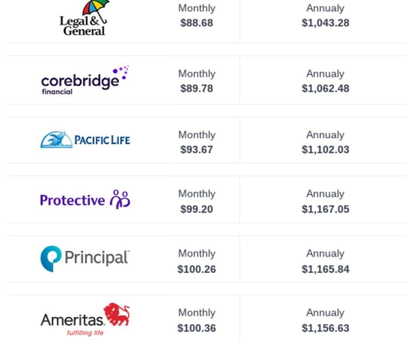Click Pacific Life annual price $1,102.03
This screenshot has width=413, height=349.
325,149
